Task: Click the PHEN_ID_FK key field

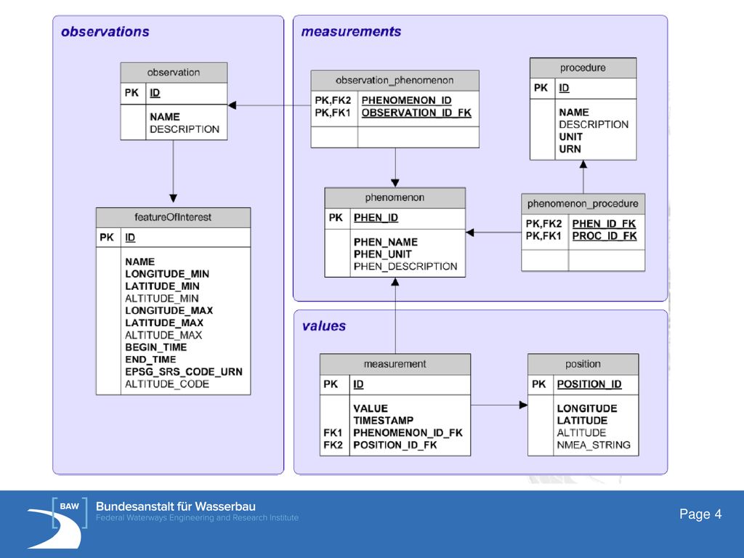Action: 604,224
